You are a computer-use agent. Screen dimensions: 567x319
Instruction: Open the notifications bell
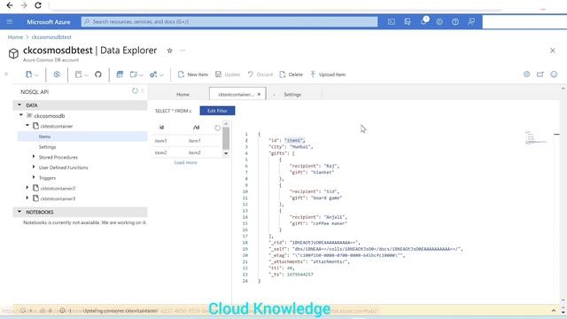[423, 21]
